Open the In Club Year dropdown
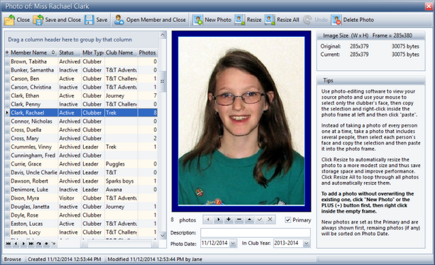Image resolution: width=435 pixels, height=265 pixels. point(307,244)
